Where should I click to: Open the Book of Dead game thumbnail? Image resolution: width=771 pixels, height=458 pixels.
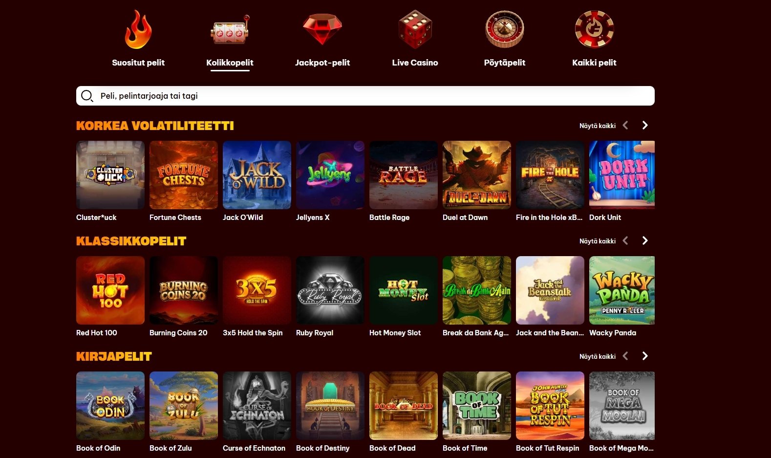[404, 406]
